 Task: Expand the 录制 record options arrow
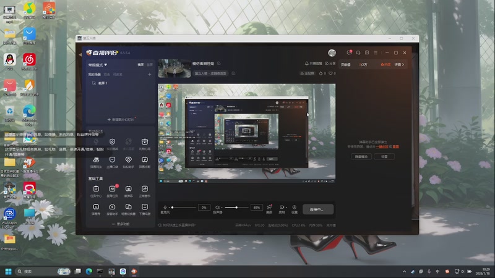[286, 208]
